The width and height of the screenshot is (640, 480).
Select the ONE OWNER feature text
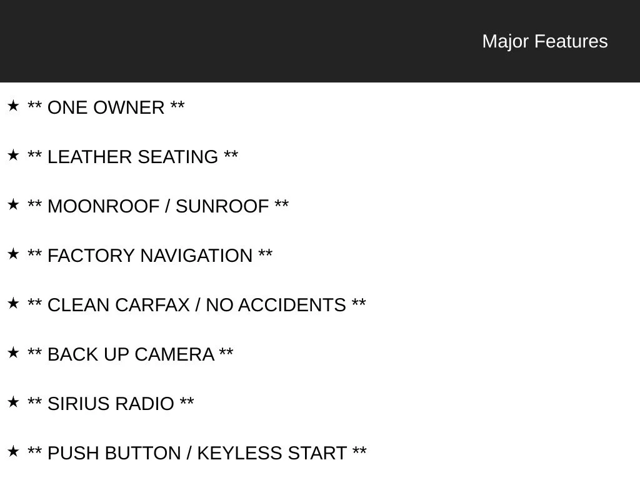106,107
